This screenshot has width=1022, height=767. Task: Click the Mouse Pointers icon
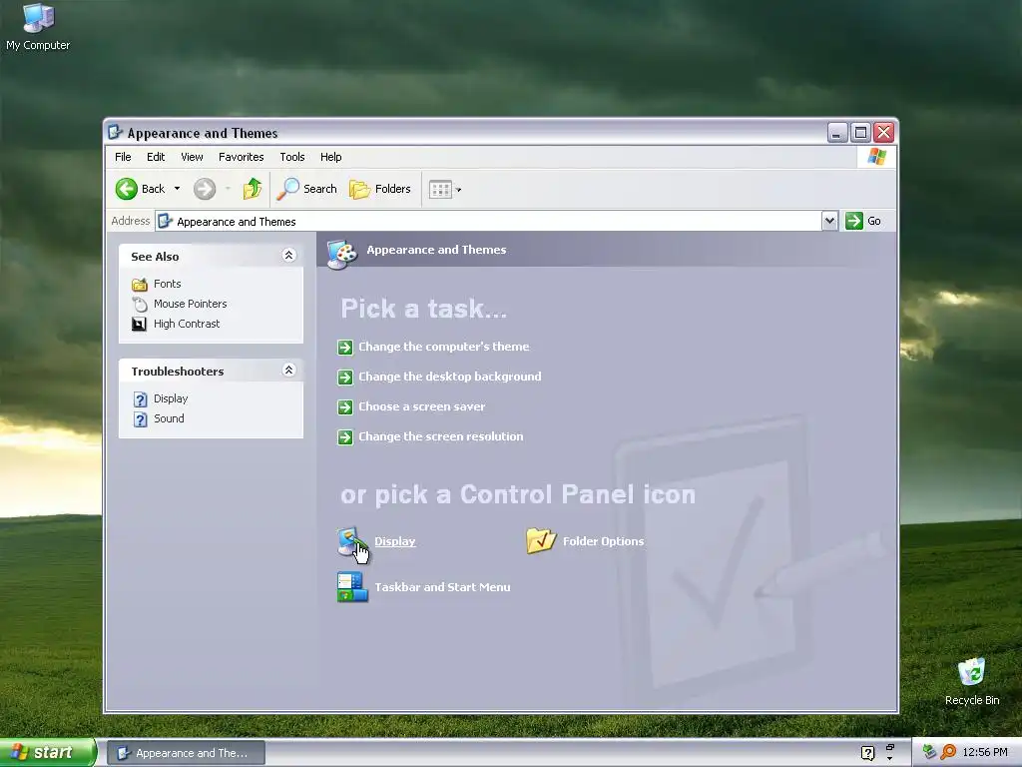pos(140,304)
